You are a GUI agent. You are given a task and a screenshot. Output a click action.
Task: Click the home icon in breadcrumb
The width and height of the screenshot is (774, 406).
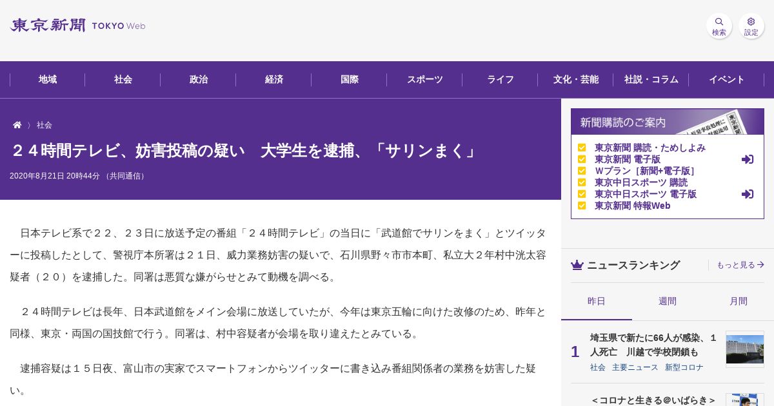[x=17, y=125]
